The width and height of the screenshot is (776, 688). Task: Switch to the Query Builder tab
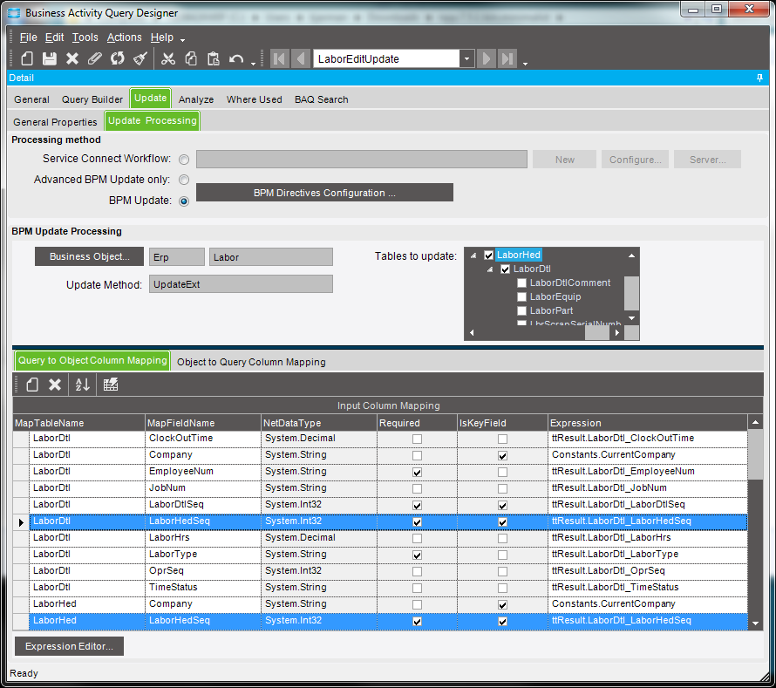point(92,99)
